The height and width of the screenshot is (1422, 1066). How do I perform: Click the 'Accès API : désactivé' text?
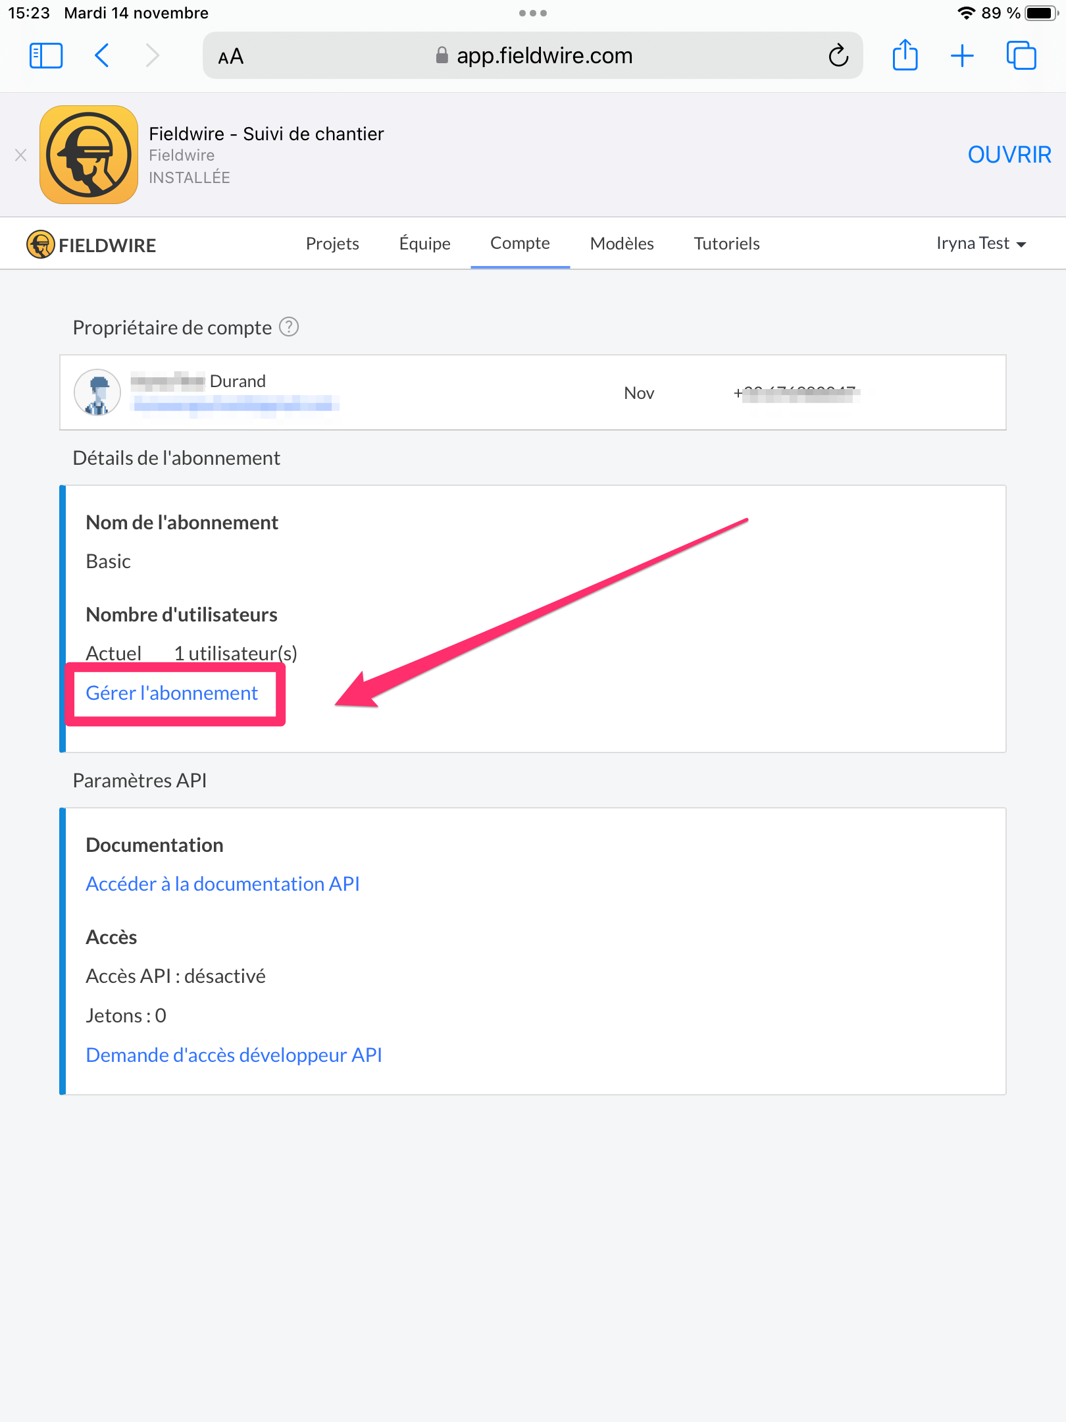tap(176, 976)
